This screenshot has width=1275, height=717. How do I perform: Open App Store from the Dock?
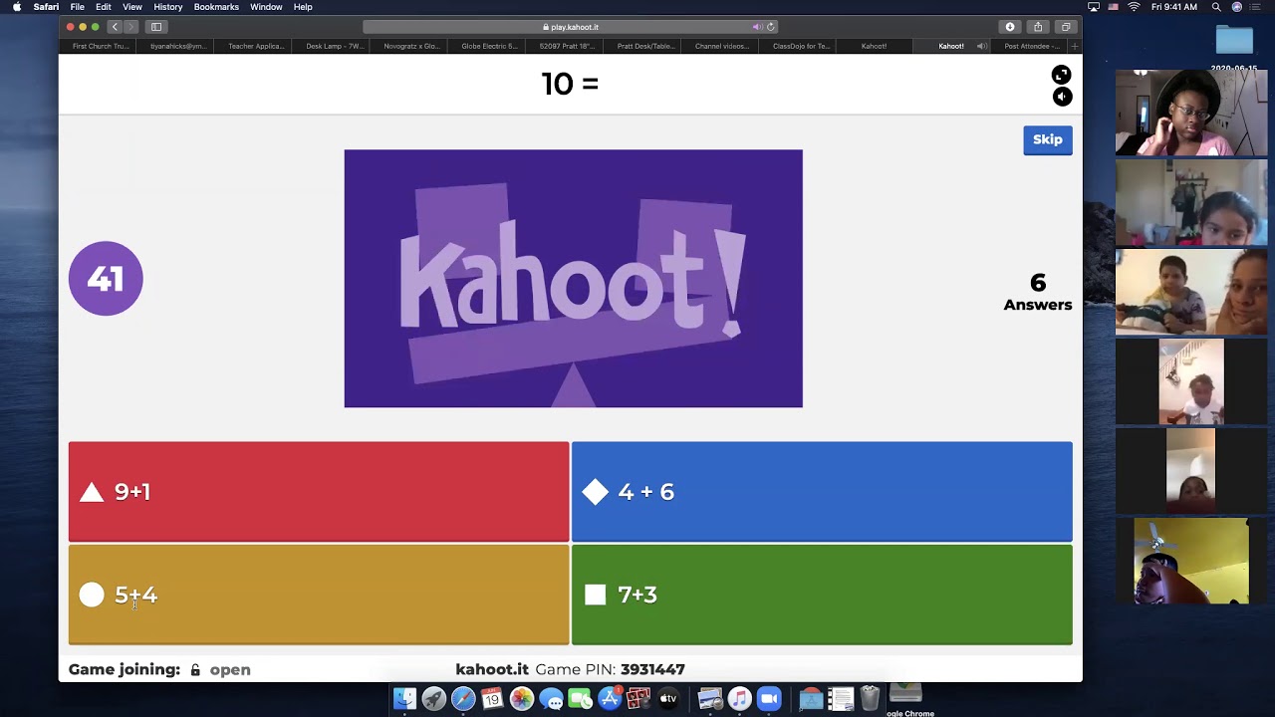coord(610,699)
